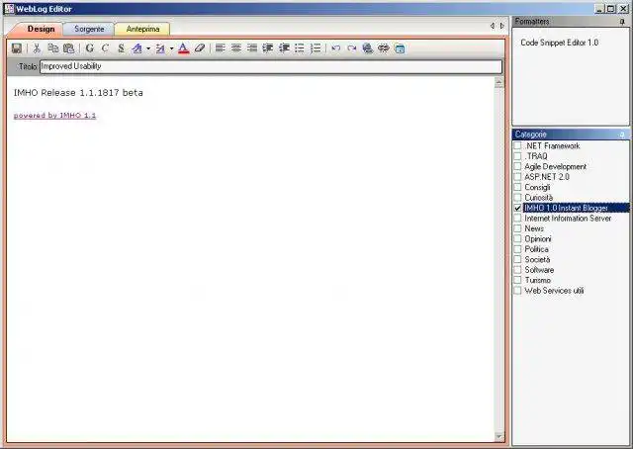The width and height of the screenshot is (633, 449).
Task: Redo the last edit
Action: pyautogui.click(x=352, y=48)
